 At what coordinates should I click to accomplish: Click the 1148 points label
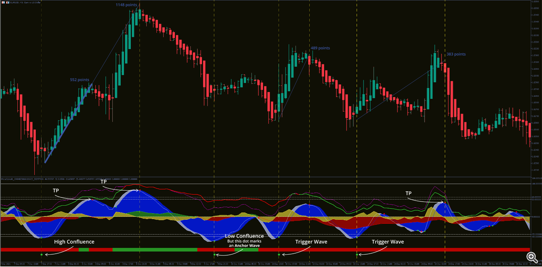coord(126,5)
